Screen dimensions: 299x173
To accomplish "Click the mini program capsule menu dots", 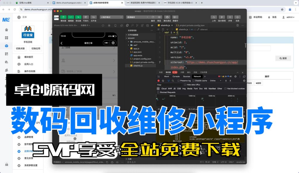I will pyautogui.click(x=106, y=43).
